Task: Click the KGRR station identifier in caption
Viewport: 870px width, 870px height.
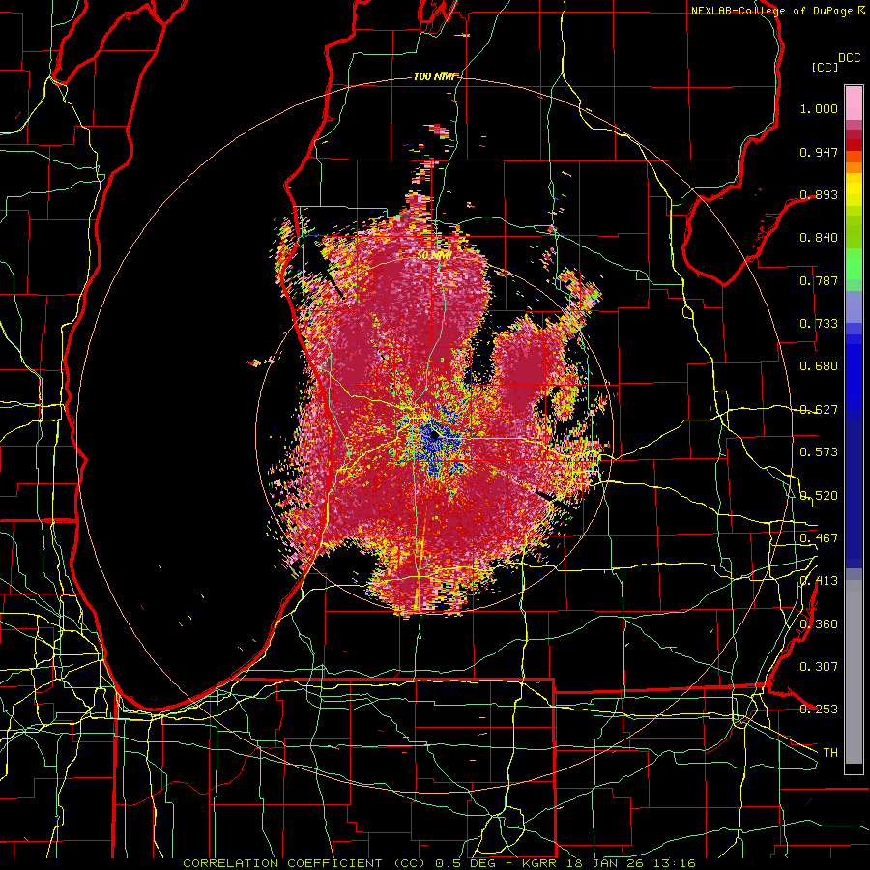Action: pos(540,863)
